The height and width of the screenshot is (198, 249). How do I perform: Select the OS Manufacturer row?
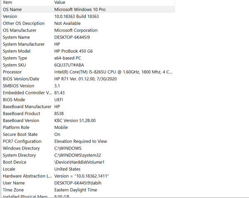click(88, 30)
